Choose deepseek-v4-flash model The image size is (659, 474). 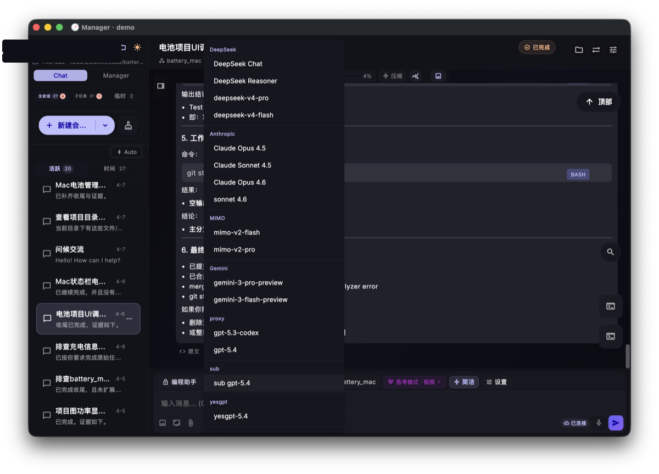coord(274,115)
